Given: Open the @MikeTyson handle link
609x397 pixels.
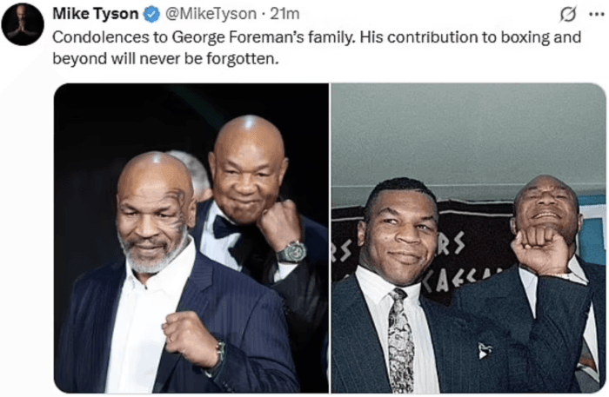Looking at the screenshot, I should tap(211, 14).
